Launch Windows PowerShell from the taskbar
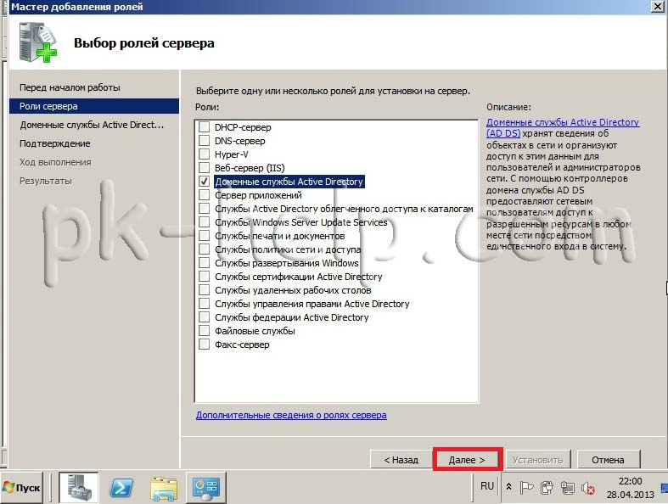 point(121,487)
